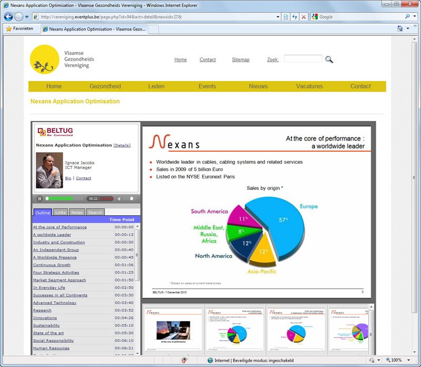The width and height of the screenshot is (421, 367).
Task: Click the page scrollbar down arrow
Action: click(x=414, y=352)
